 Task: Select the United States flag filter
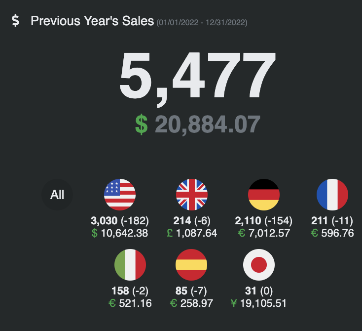click(x=120, y=195)
